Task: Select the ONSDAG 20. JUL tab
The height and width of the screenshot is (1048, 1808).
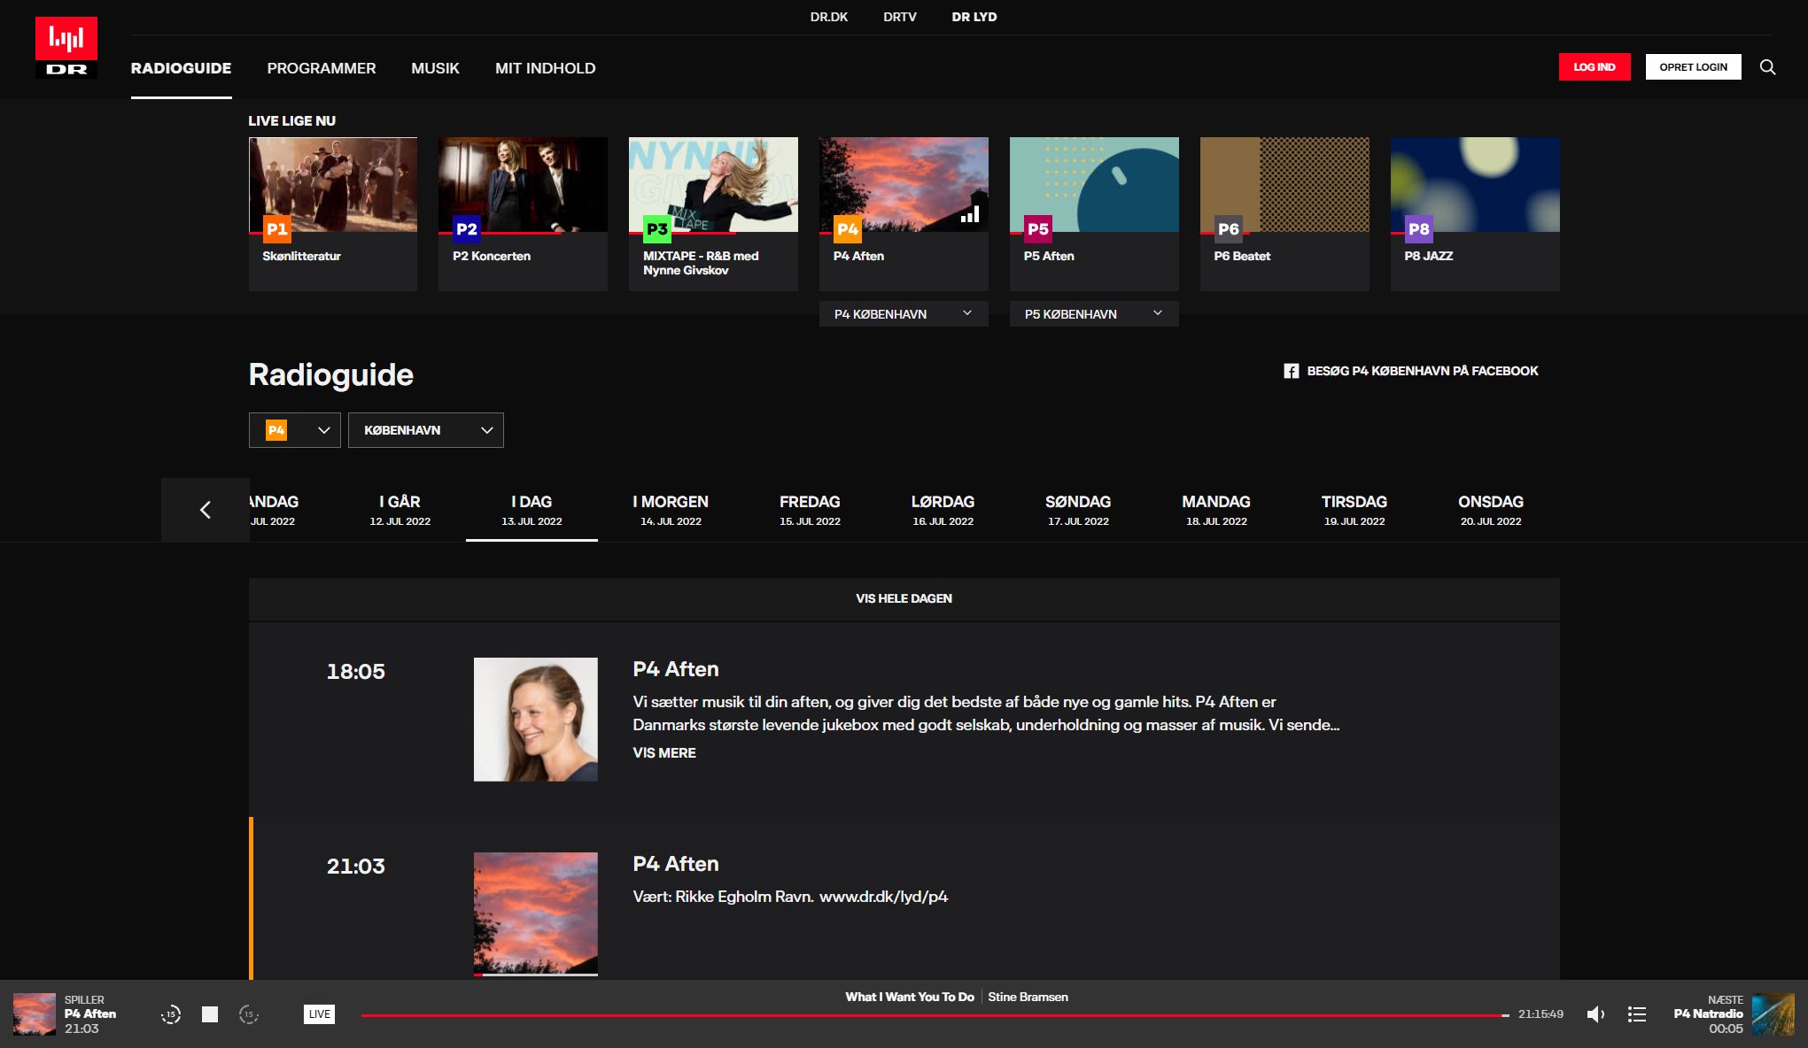Action: click(1491, 510)
